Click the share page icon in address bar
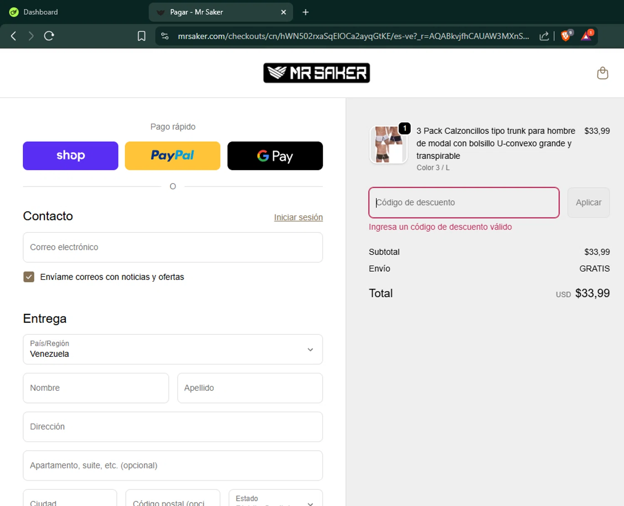Viewport: 624px width, 506px height. pyautogui.click(x=544, y=36)
